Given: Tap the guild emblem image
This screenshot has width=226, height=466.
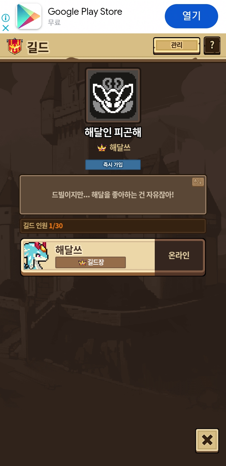Looking at the screenshot, I should click(x=113, y=95).
